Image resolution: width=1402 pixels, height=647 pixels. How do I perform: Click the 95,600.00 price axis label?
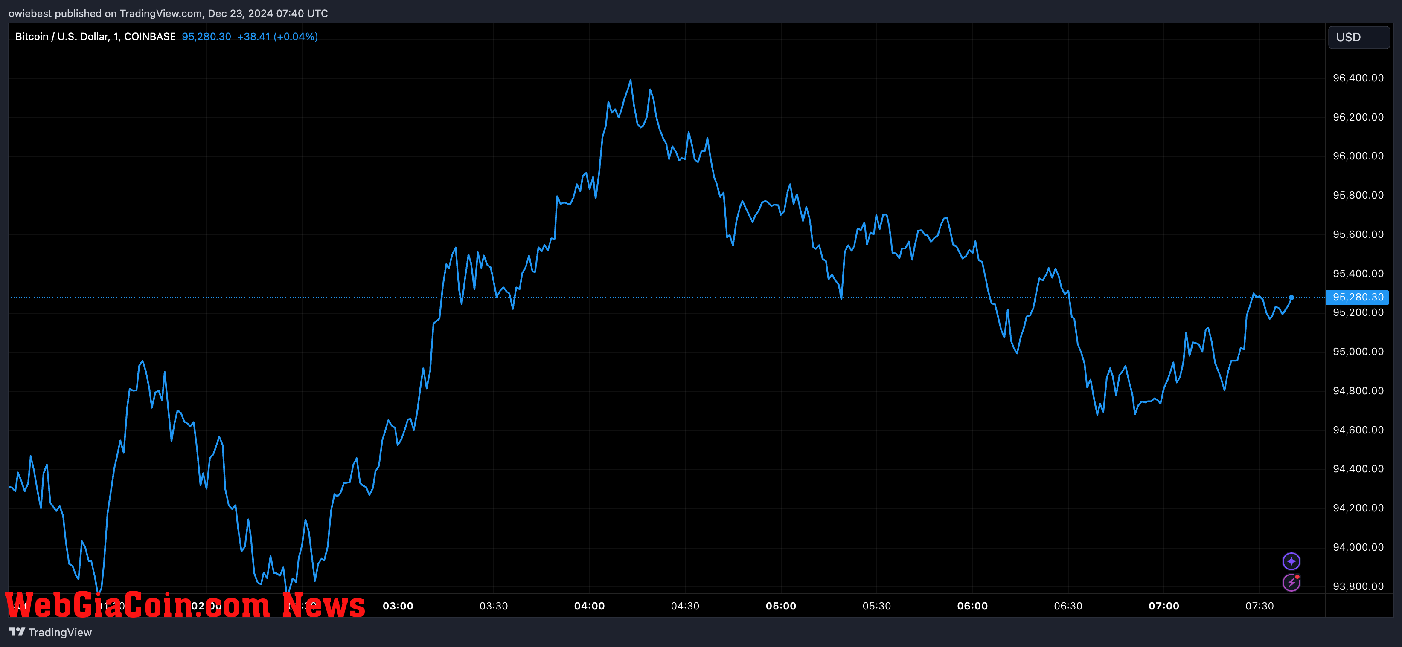coord(1358,234)
